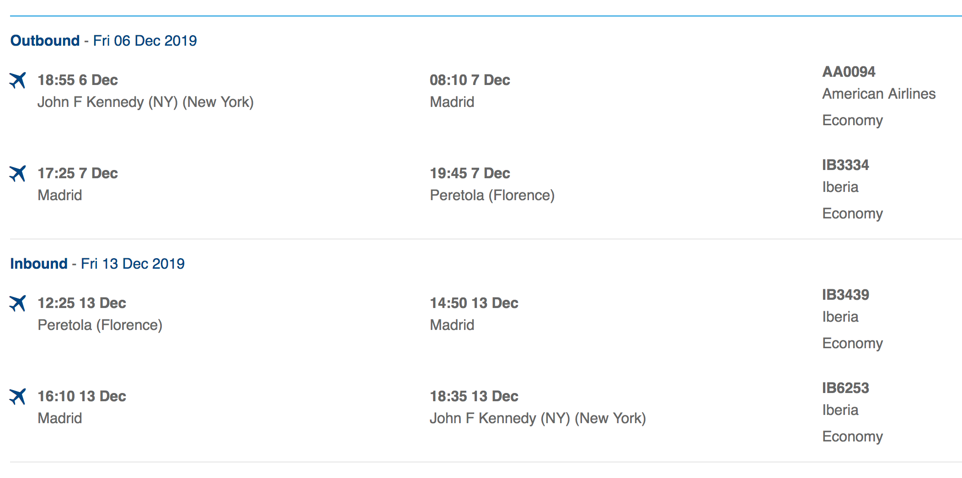
Task: Select flight number IB6253
Action: pos(845,388)
